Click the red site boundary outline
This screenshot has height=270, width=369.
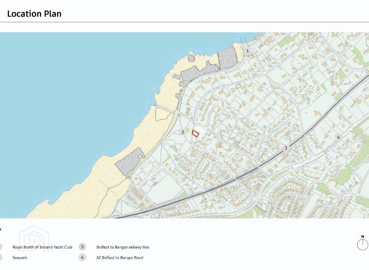coord(195,134)
